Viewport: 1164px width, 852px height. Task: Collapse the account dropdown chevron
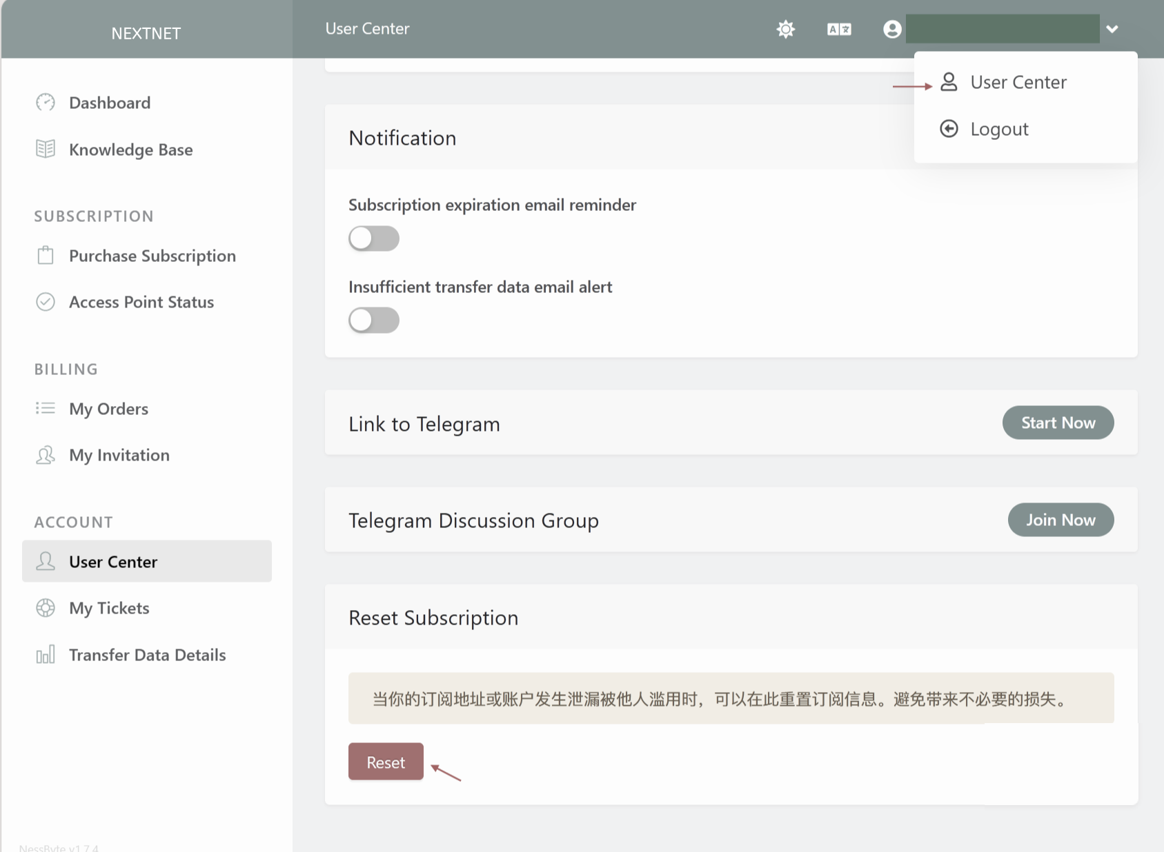[x=1112, y=29]
